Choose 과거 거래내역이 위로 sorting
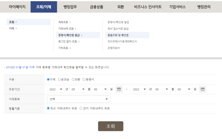Image resolution: width=222 pixels, height=139 pixels. click(x=81, y=108)
